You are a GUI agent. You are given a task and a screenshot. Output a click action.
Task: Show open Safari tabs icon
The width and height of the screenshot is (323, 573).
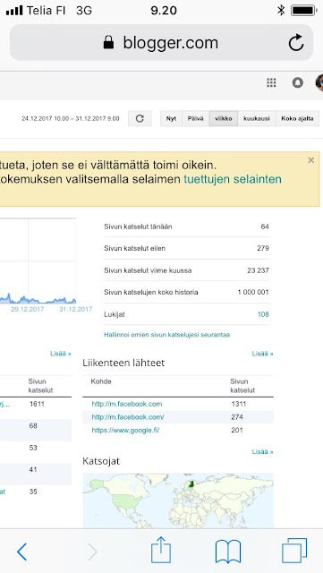point(294,551)
